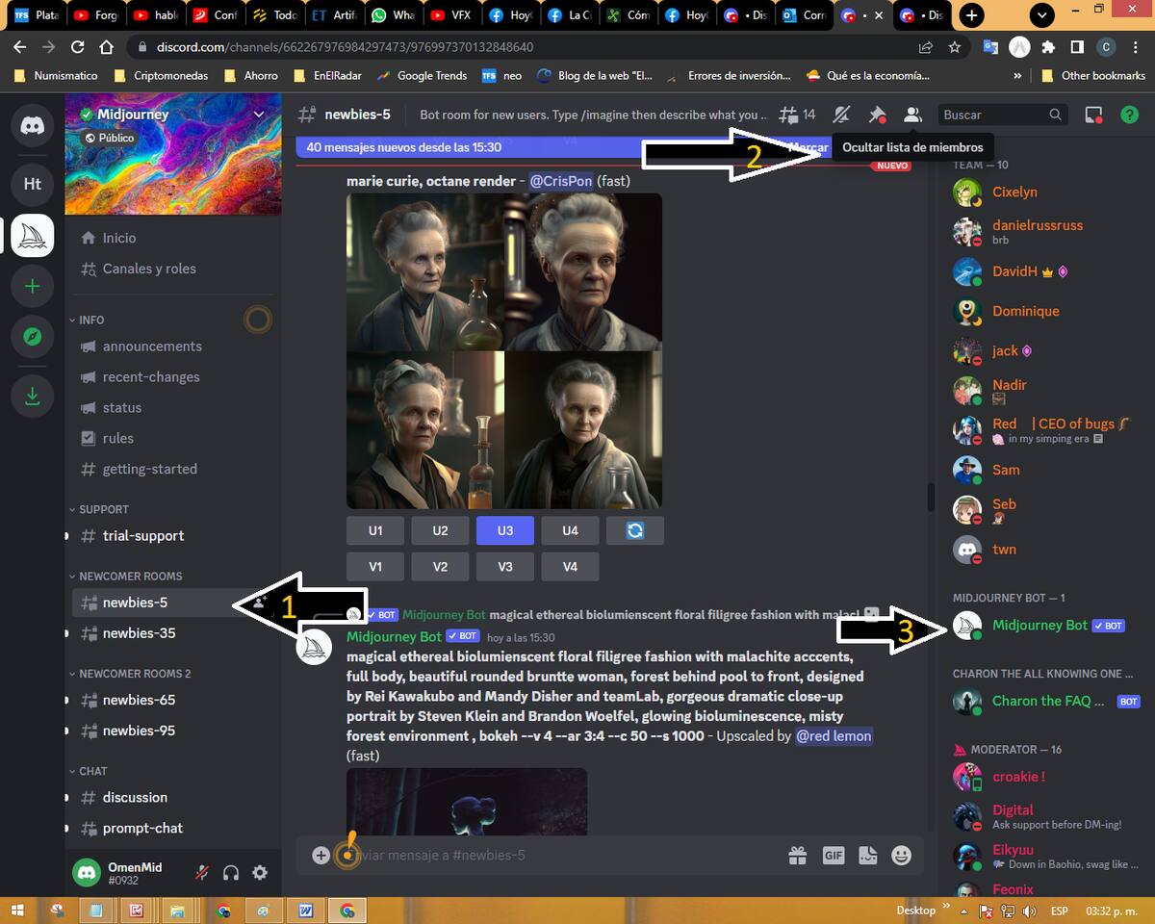The height and width of the screenshot is (924, 1155).
Task: Open Discord direct messages home
Action: (33, 126)
